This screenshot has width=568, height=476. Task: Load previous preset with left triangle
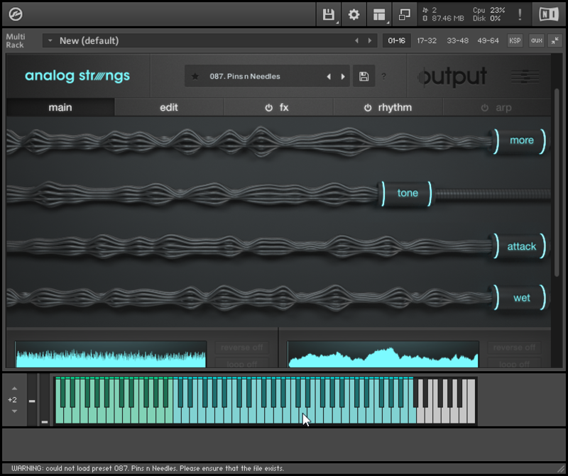click(x=329, y=77)
